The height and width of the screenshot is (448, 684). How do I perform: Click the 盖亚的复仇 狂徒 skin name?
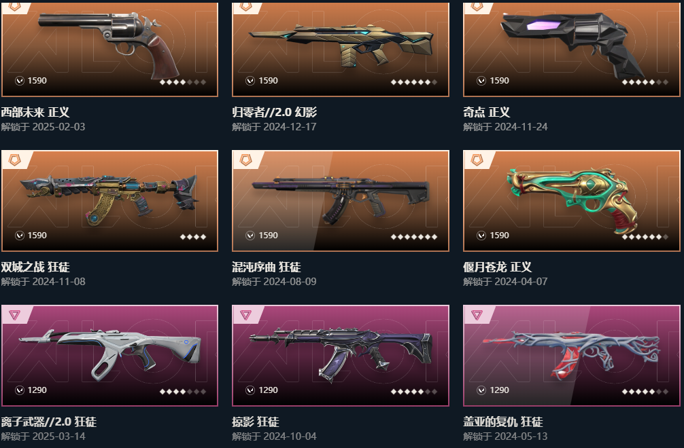coord(503,422)
